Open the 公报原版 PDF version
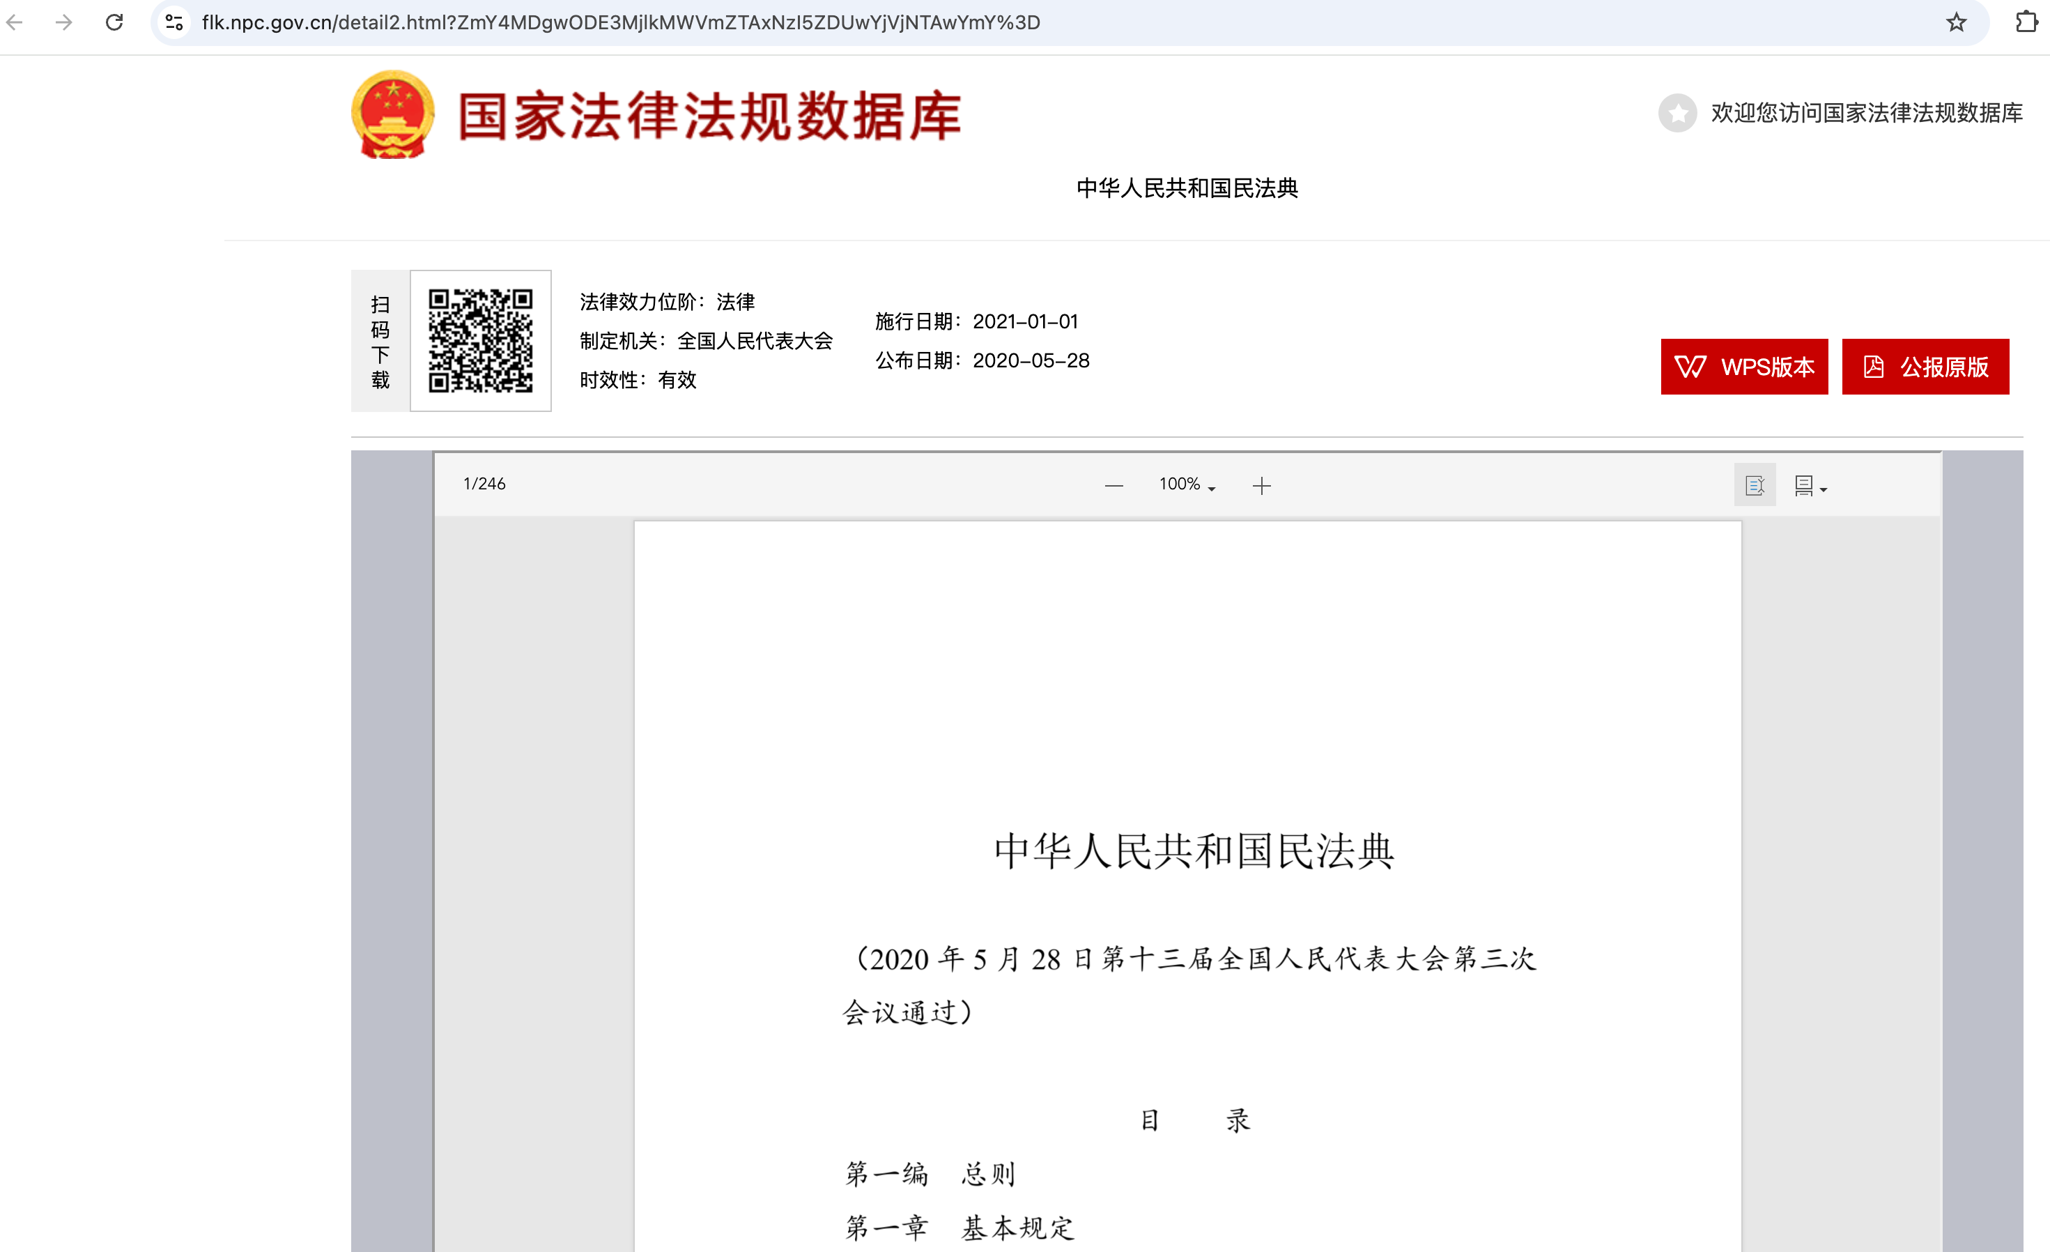The height and width of the screenshot is (1252, 2050). pyautogui.click(x=1925, y=366)
